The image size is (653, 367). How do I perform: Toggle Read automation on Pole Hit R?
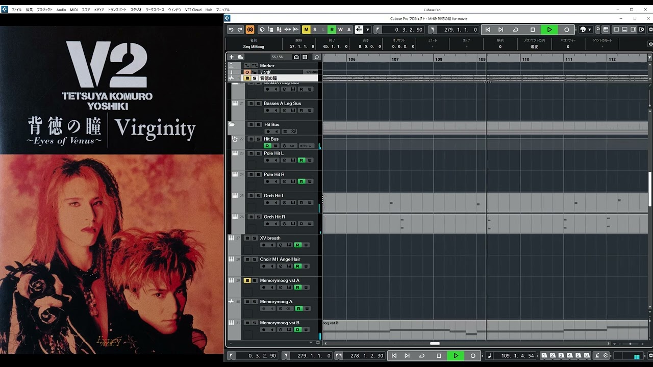click(302, 181)
